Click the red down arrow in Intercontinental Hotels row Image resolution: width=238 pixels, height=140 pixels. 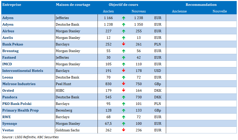pos(123,70)
